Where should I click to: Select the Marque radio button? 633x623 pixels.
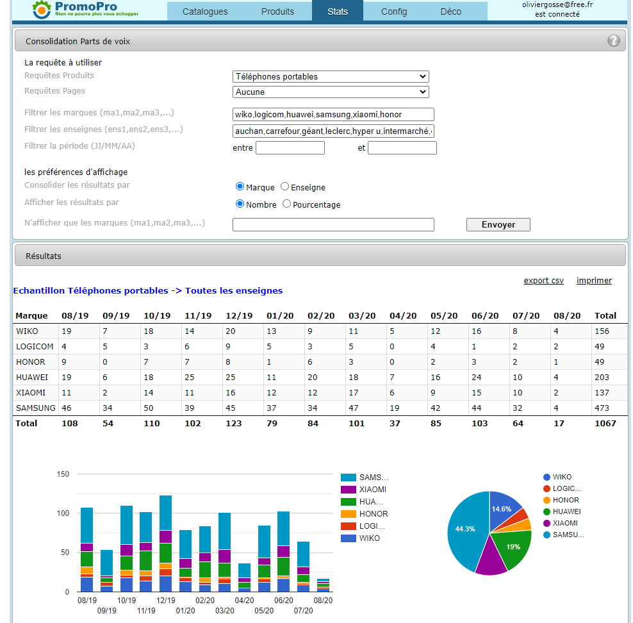click(x=240, y=187)
